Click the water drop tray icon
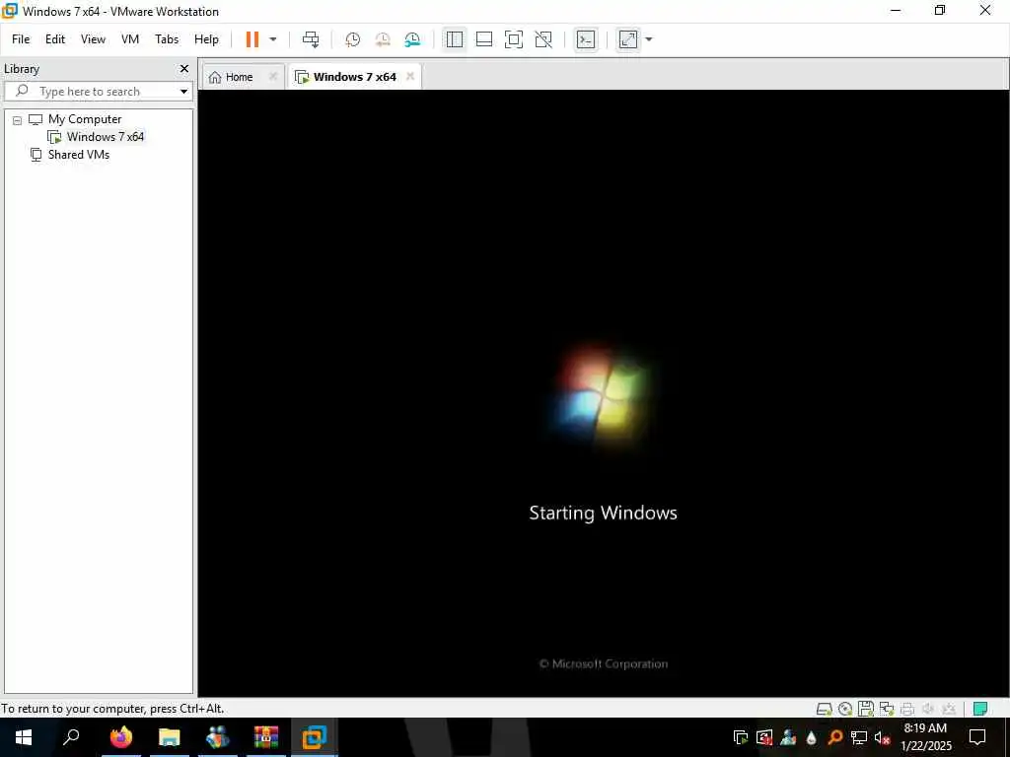Screen dimensions: 1010x757 (812, 737)
